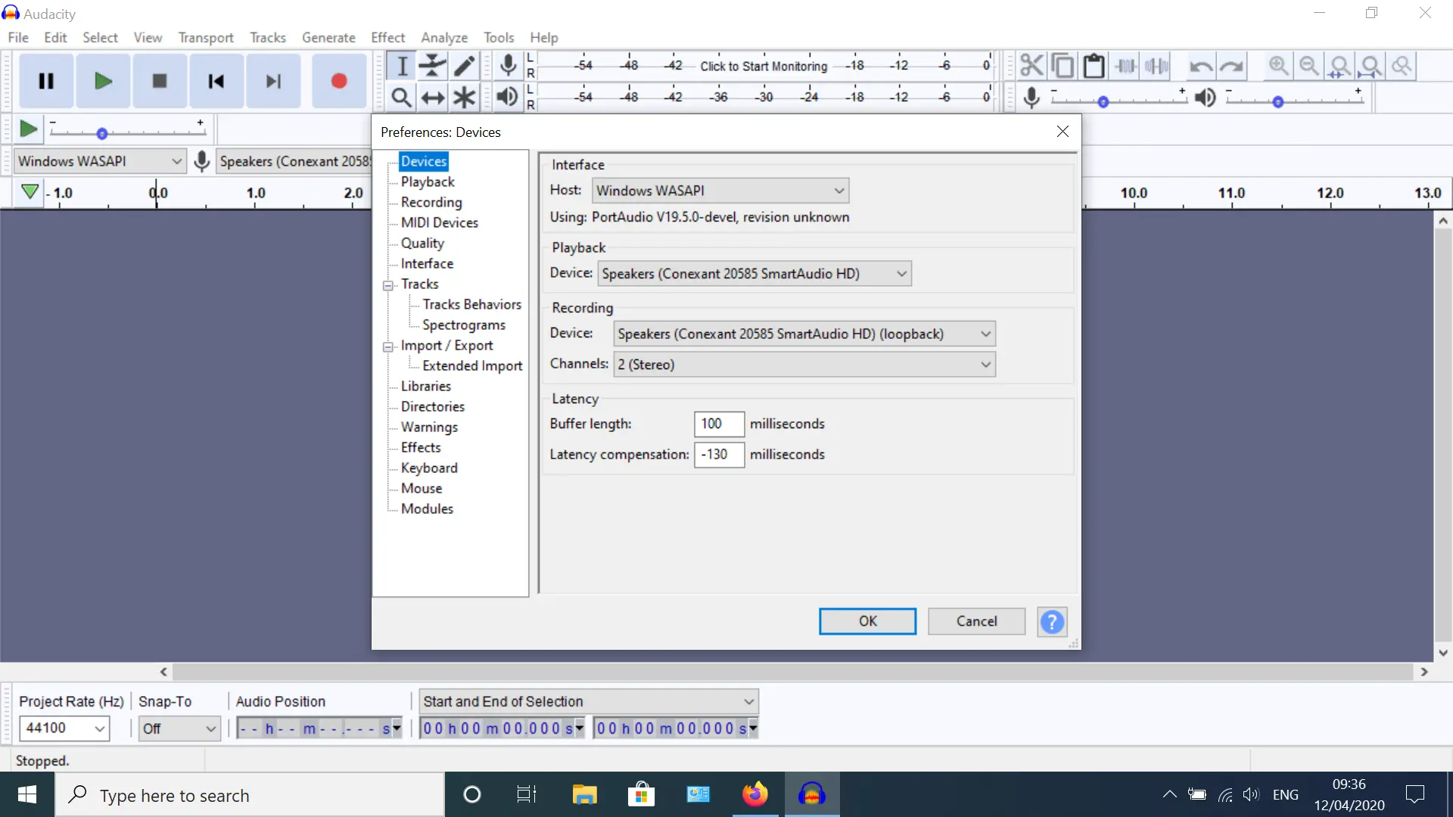Collapse the Import / Export tree node
The width and height of the screenshot is (1453, 817).
click(x=388, y=346)
